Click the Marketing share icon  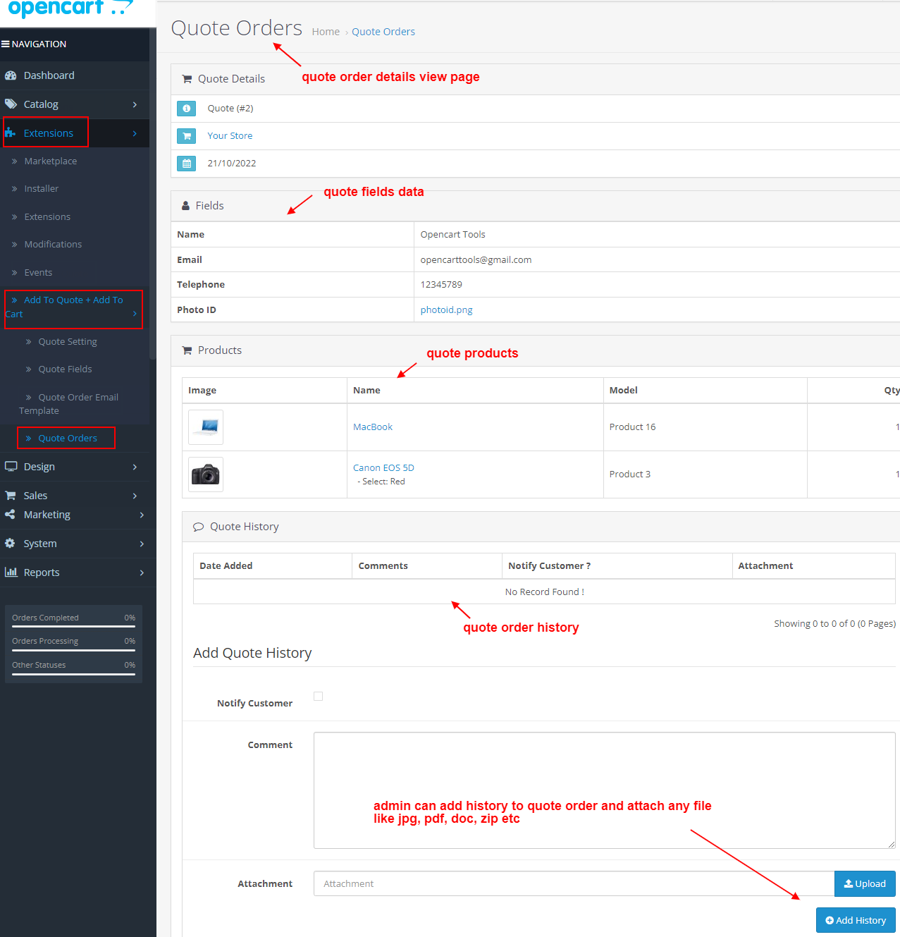click(x=10, y=515)
